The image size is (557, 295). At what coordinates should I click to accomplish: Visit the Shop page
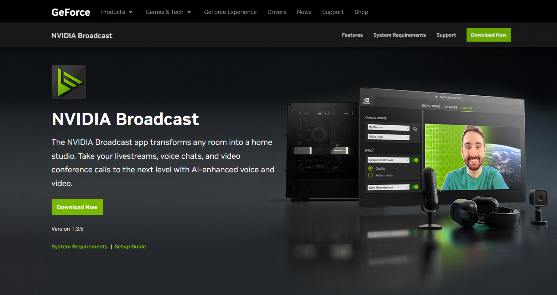click(361, 12)
